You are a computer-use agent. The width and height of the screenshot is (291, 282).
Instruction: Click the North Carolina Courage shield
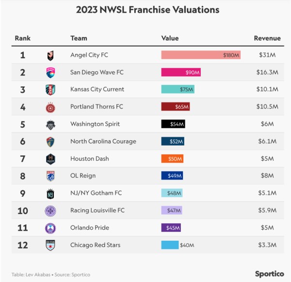click(x=50, y=142)
